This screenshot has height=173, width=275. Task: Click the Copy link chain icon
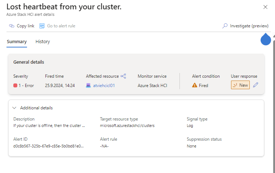coord(12,26)
